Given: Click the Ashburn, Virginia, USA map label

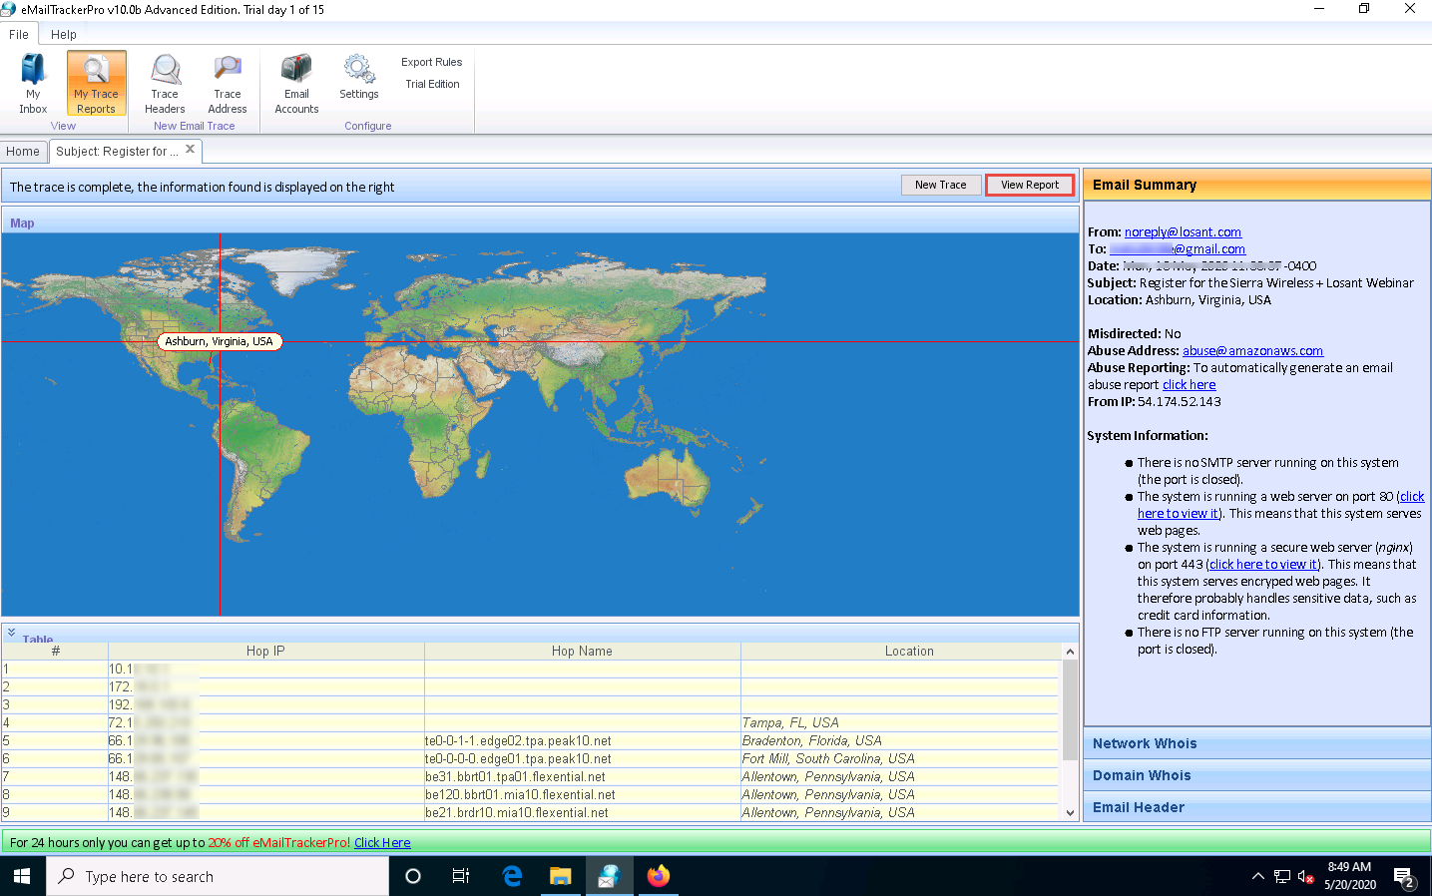Looking at the screenshot, I should click(x=220, y=341).
